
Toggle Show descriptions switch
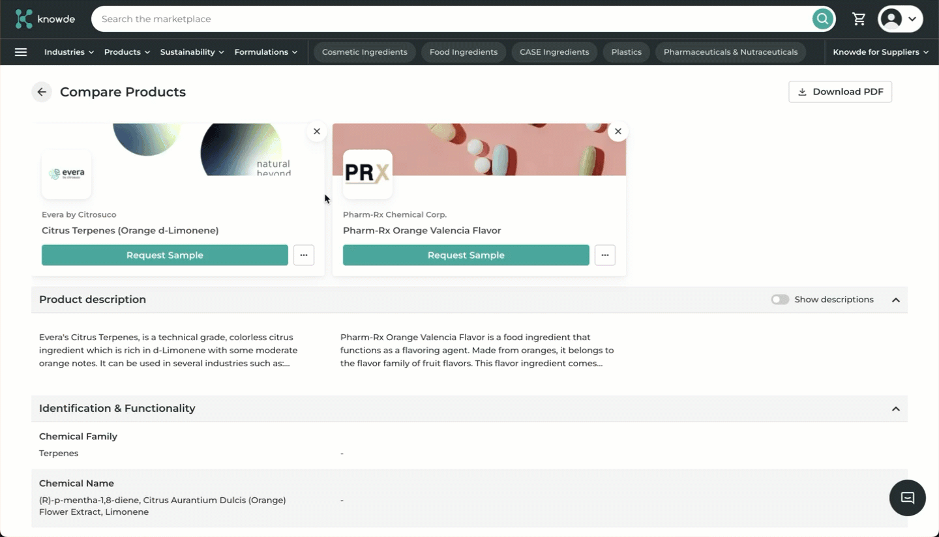click(780, 300)
